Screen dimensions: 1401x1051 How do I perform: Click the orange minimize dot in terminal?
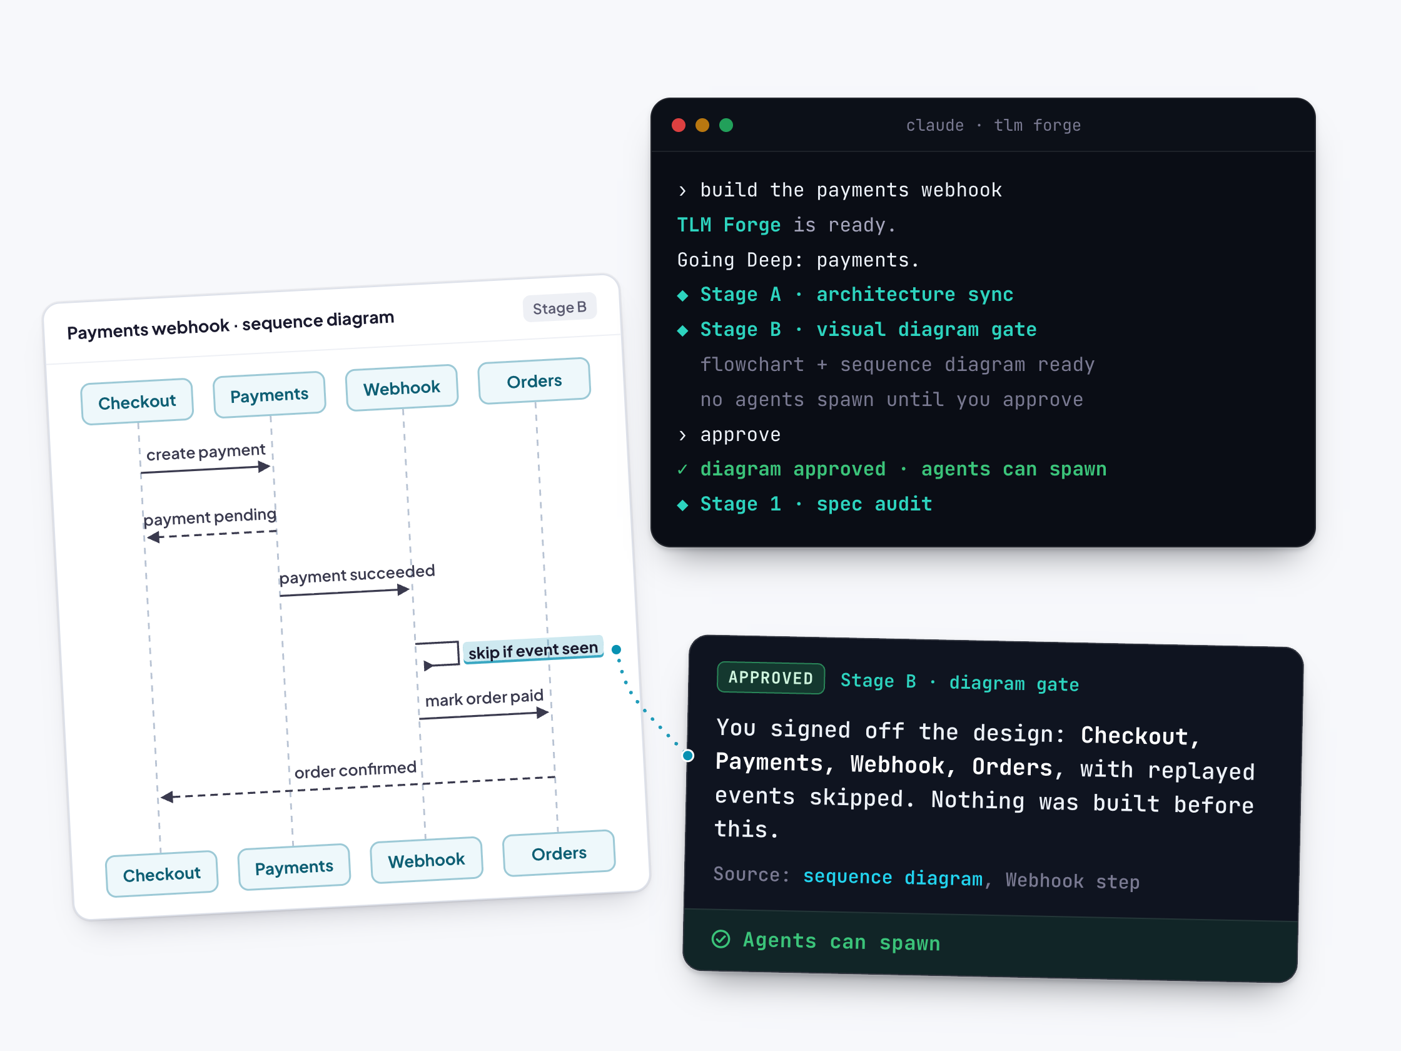click(702, 124)
